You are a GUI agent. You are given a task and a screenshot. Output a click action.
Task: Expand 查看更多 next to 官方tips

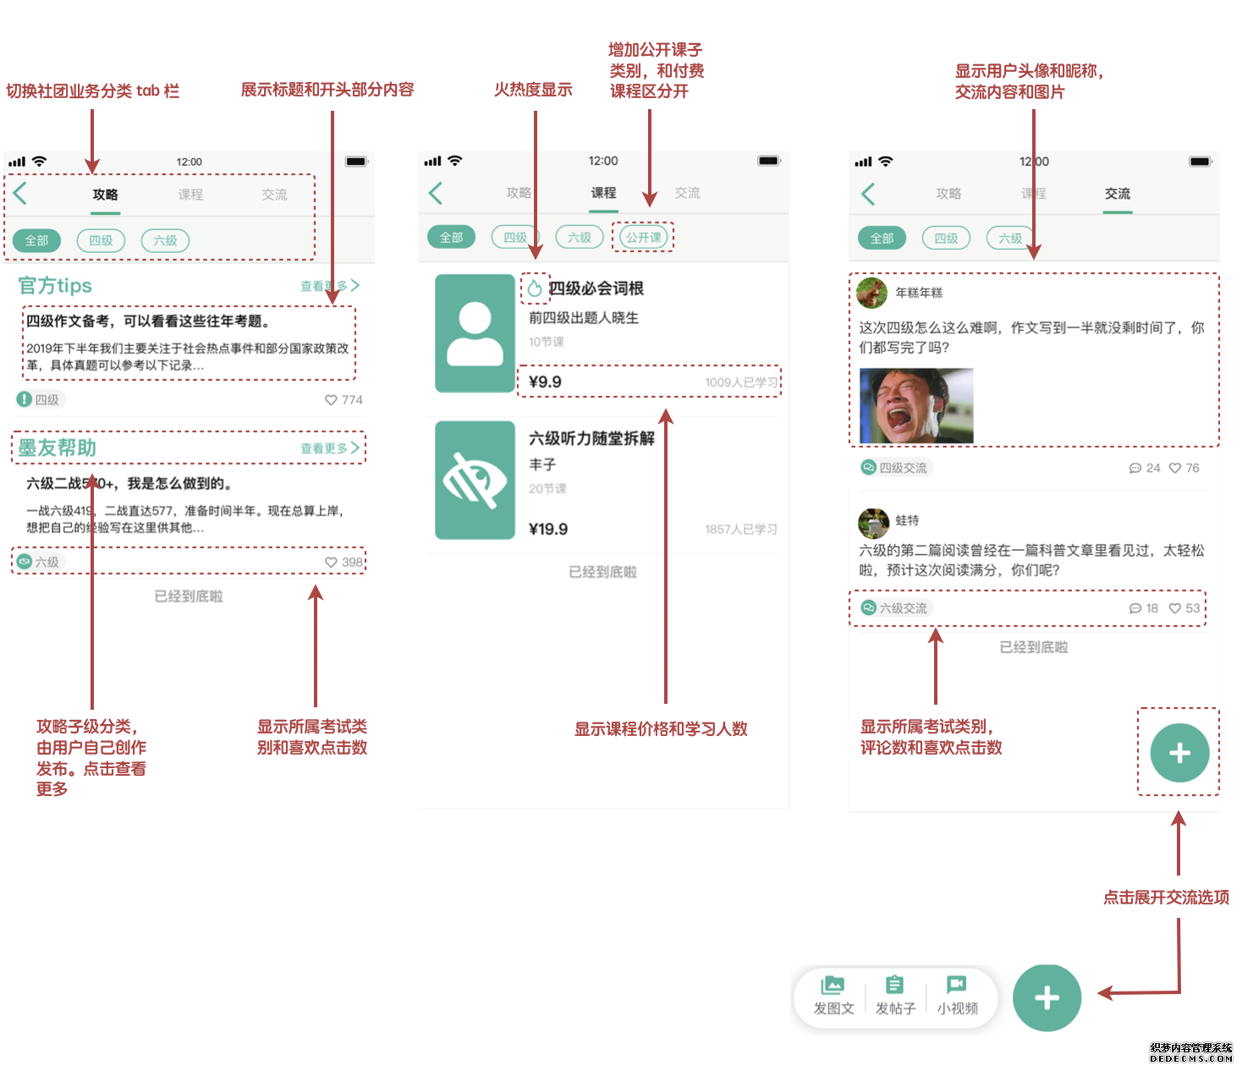pos(330,286)
